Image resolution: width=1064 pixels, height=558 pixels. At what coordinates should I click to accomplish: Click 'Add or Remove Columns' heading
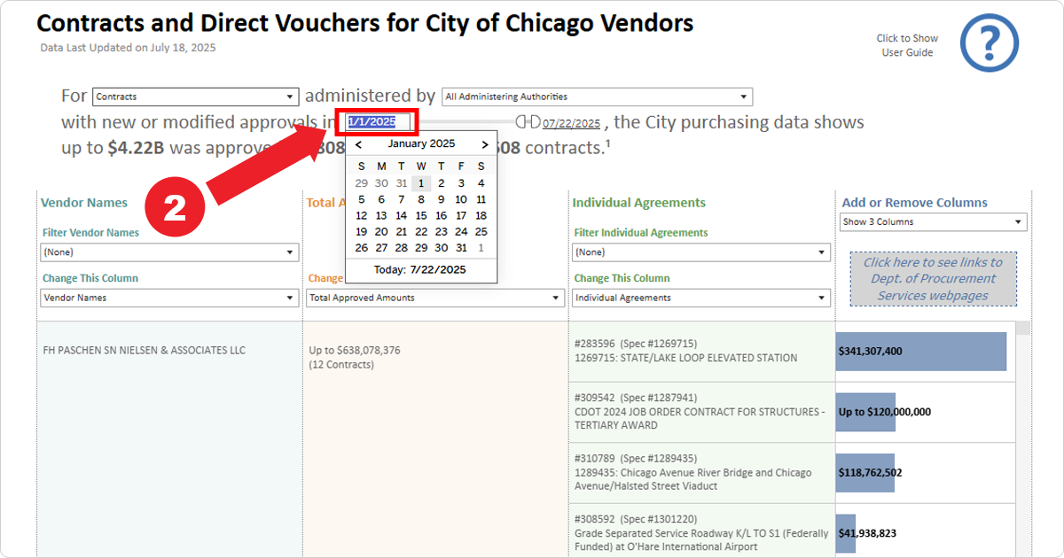point(914,203)
